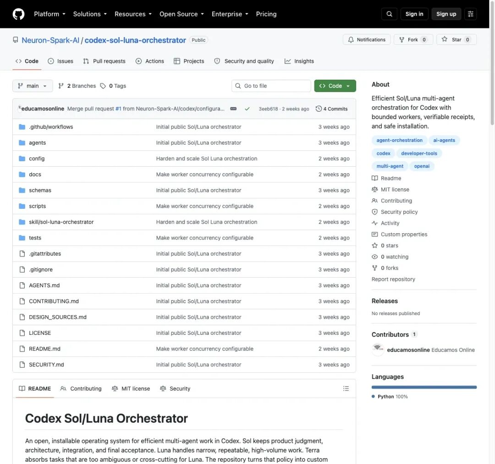
Task: Click the Go to file search field
Action: tap(271, 86)
